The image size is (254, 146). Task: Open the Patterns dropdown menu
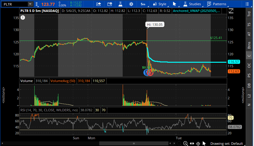point(217,4)
